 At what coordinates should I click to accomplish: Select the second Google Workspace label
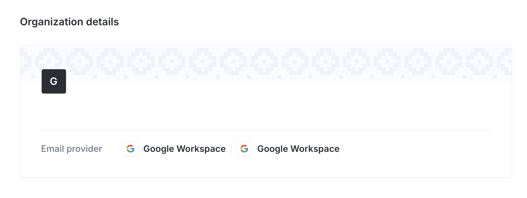[x=298, y=149]
